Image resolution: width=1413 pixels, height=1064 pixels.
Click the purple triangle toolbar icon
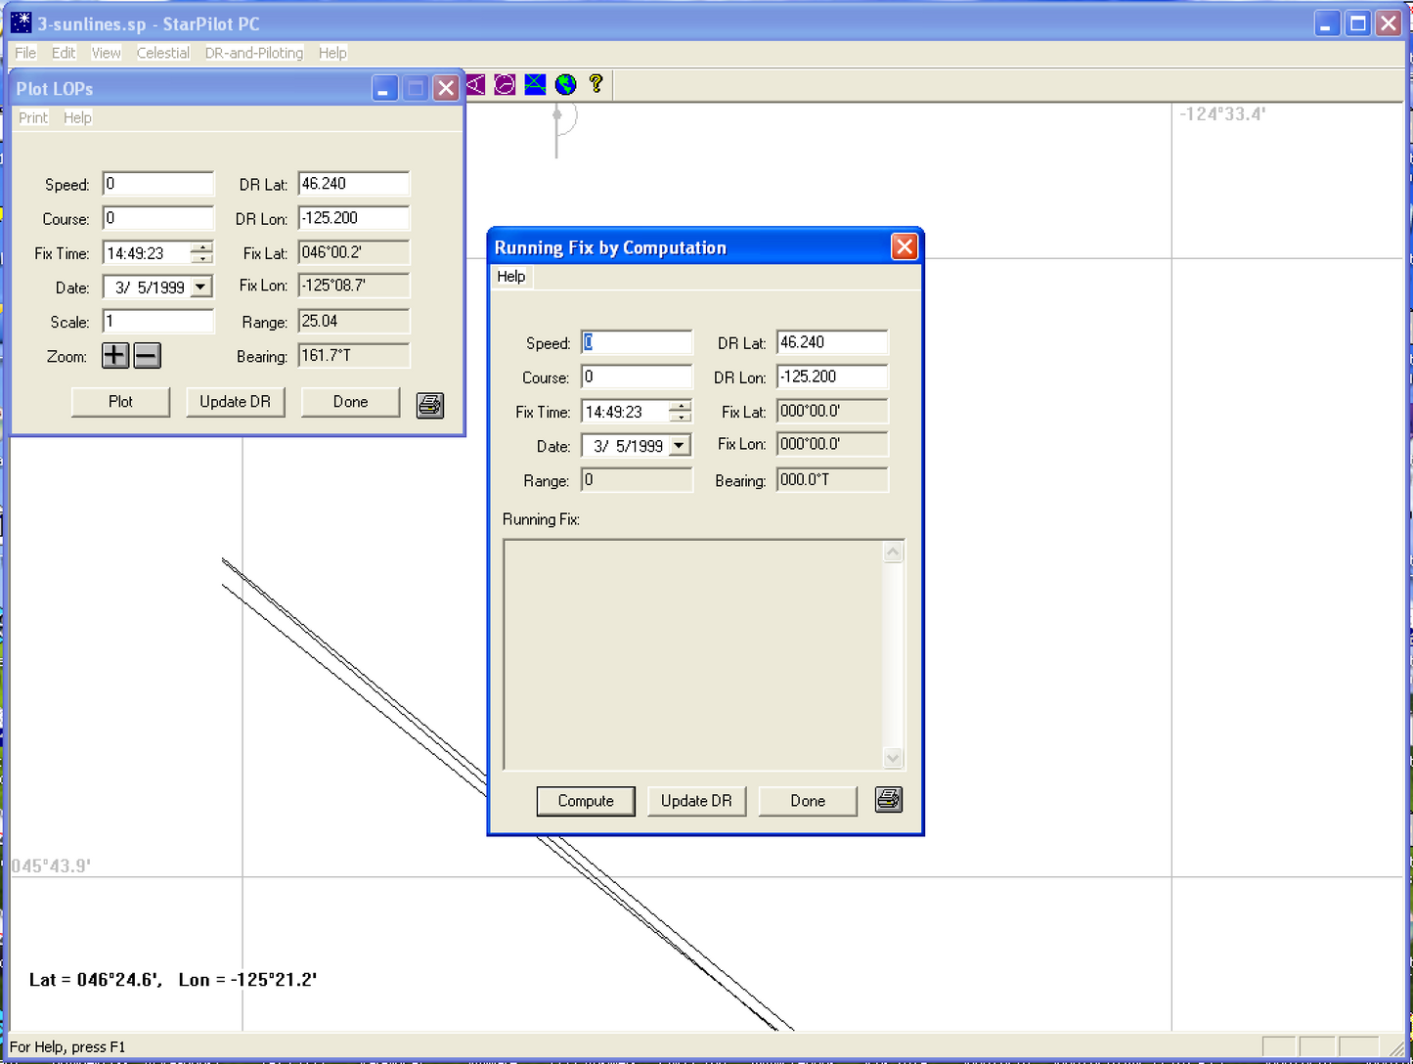[475, 85]
